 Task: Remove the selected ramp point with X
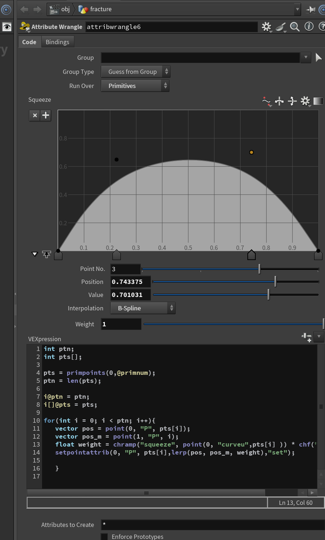[x=35, y=115]
